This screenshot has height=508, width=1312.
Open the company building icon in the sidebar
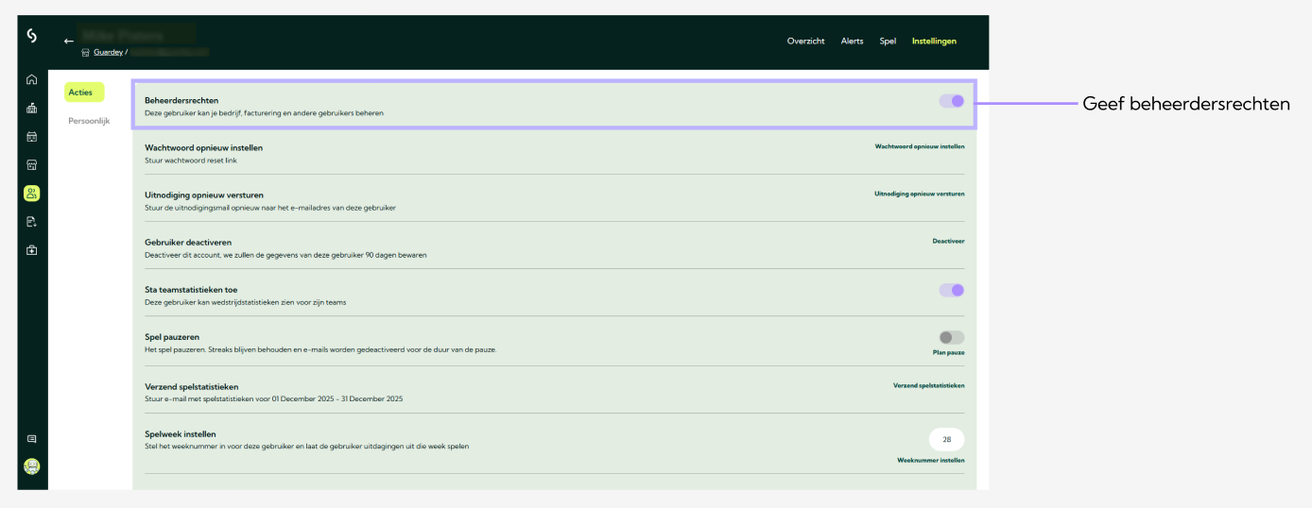[x=32, y=108]
